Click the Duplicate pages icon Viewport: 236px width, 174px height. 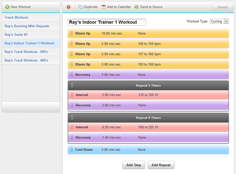tap(80, 7)
